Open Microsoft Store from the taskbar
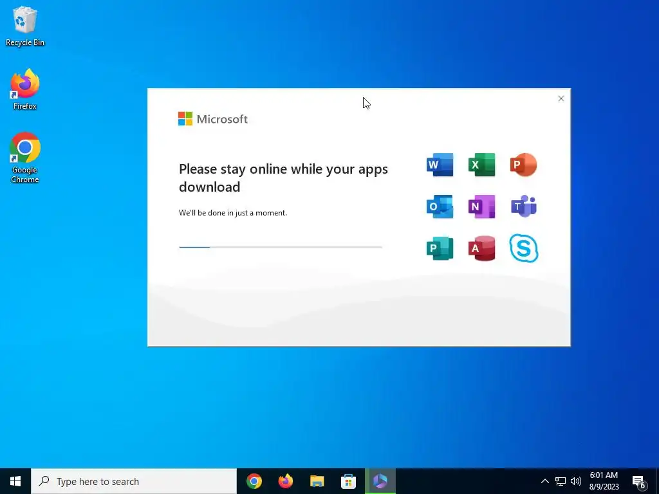Viewport: 659px width, 494px height. (x=348, y=481)
